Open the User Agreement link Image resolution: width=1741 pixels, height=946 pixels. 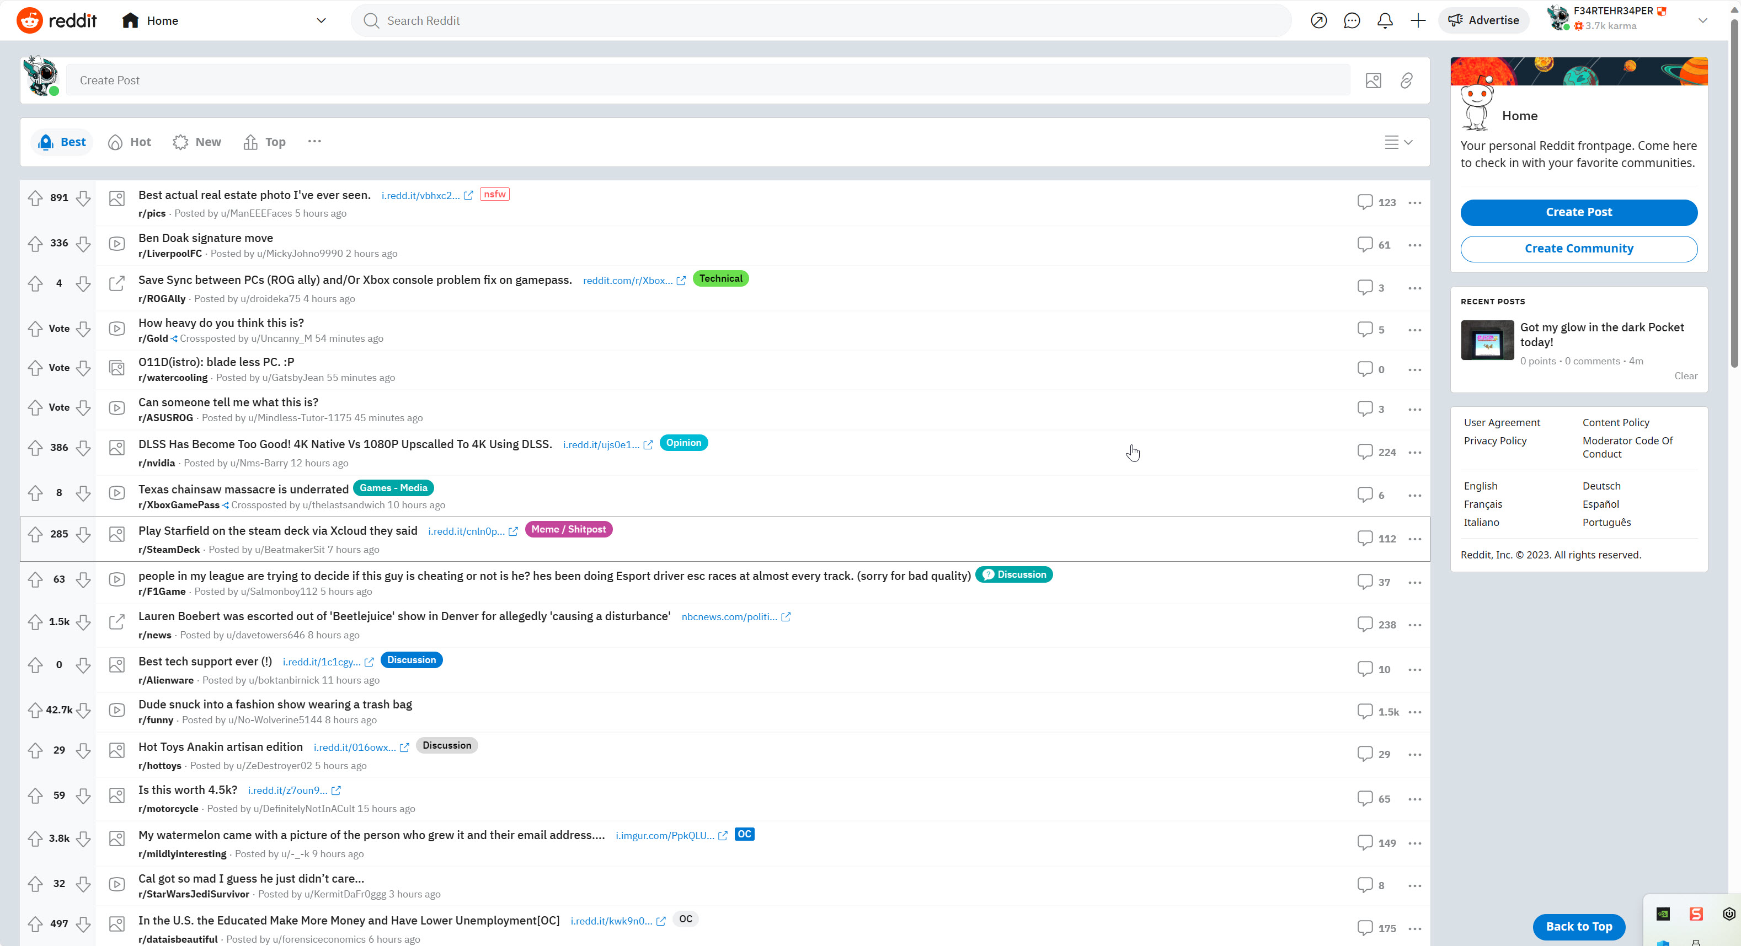click(1502, 423)
